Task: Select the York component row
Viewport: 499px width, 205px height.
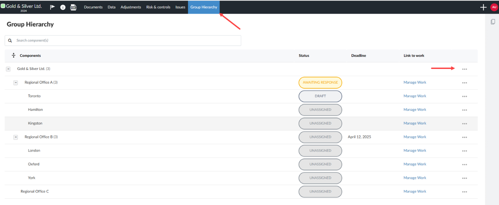Action: [241, 178]
